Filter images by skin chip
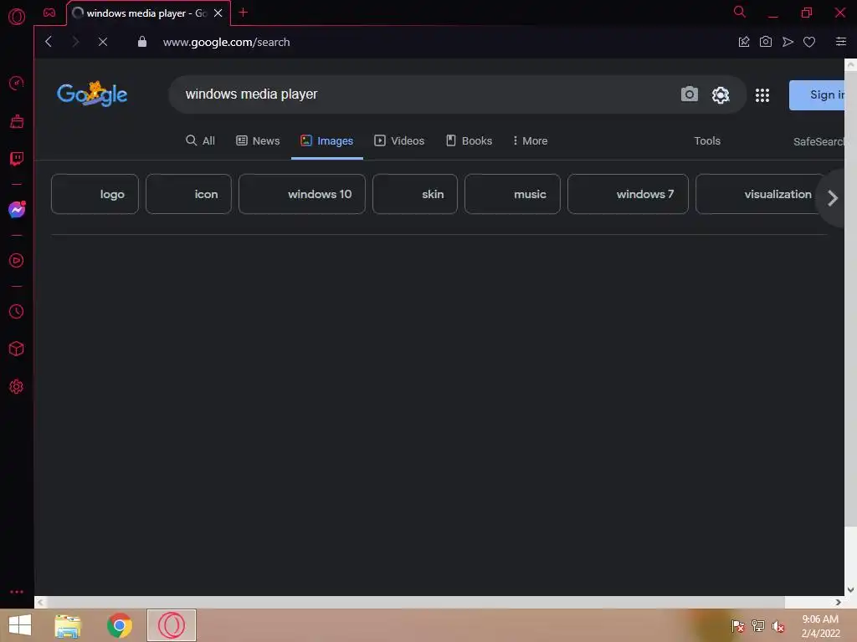This screenshot has height=642, width=857. point(415,194)
